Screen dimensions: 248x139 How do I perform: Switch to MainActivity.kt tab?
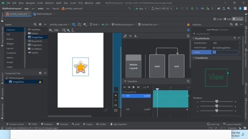44,14
